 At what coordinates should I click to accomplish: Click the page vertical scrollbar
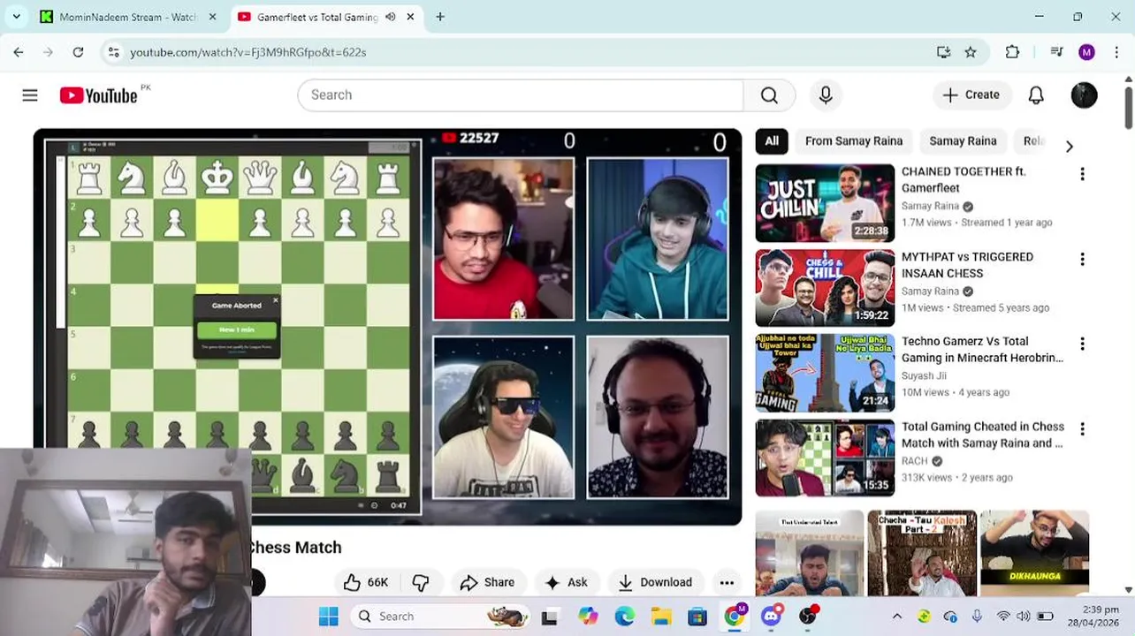click(1128, 107)
